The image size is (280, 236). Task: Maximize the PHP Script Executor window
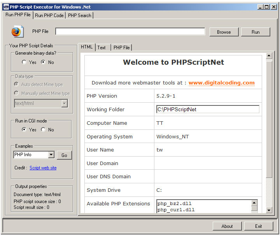(267, 7)
